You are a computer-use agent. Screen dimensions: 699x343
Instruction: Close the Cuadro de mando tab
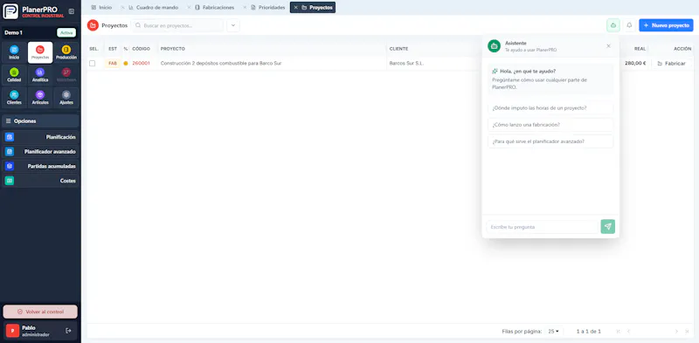(x=123, y=8)
